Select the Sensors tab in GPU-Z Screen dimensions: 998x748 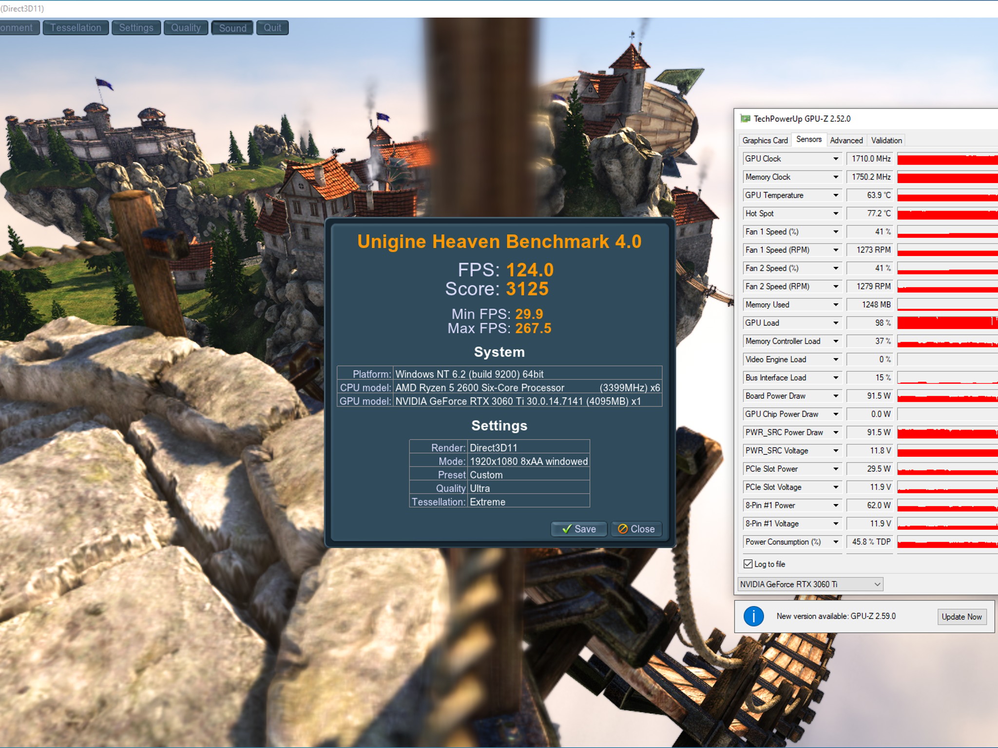pyautogui.click(x=809, y=139)
